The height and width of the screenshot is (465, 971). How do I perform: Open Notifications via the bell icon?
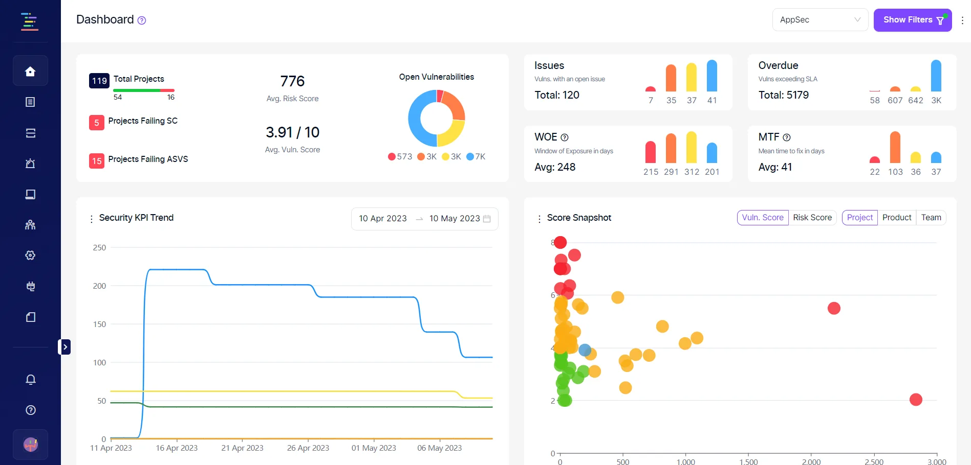click(30, 380)
